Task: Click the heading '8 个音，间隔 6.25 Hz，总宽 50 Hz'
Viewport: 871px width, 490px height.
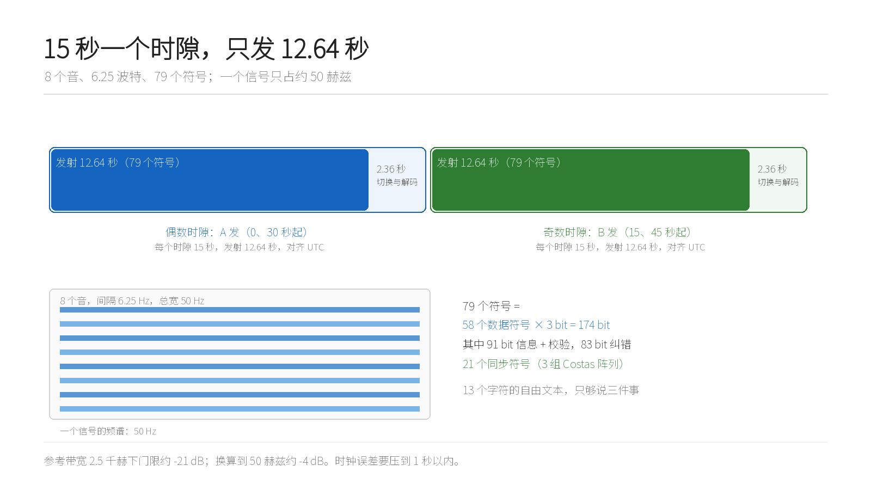Action: (132, 301)
